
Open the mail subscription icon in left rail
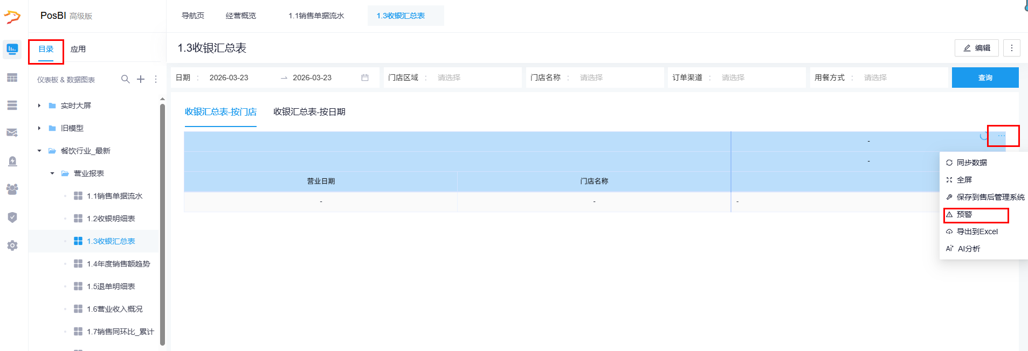click(12, 132)
